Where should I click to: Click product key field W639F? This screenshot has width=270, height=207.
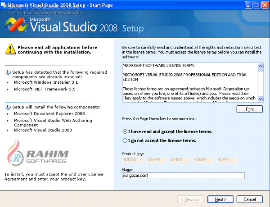click(203, 160)
